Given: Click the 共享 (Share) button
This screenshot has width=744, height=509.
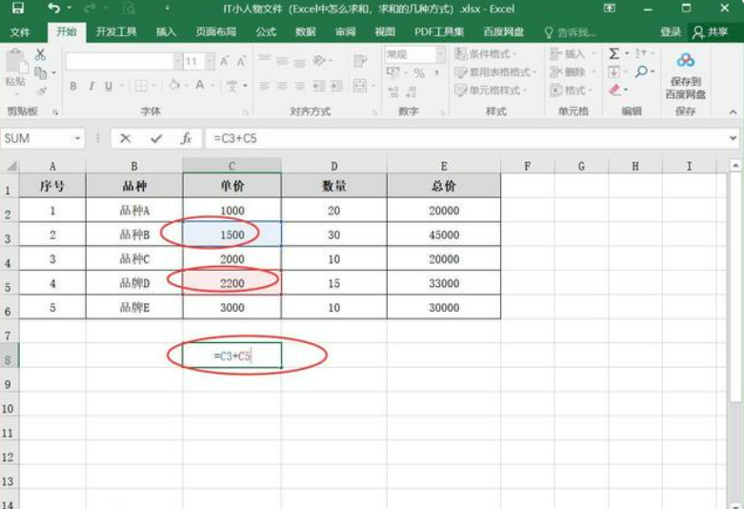Looking at the screenshot, I should point(714,31).
